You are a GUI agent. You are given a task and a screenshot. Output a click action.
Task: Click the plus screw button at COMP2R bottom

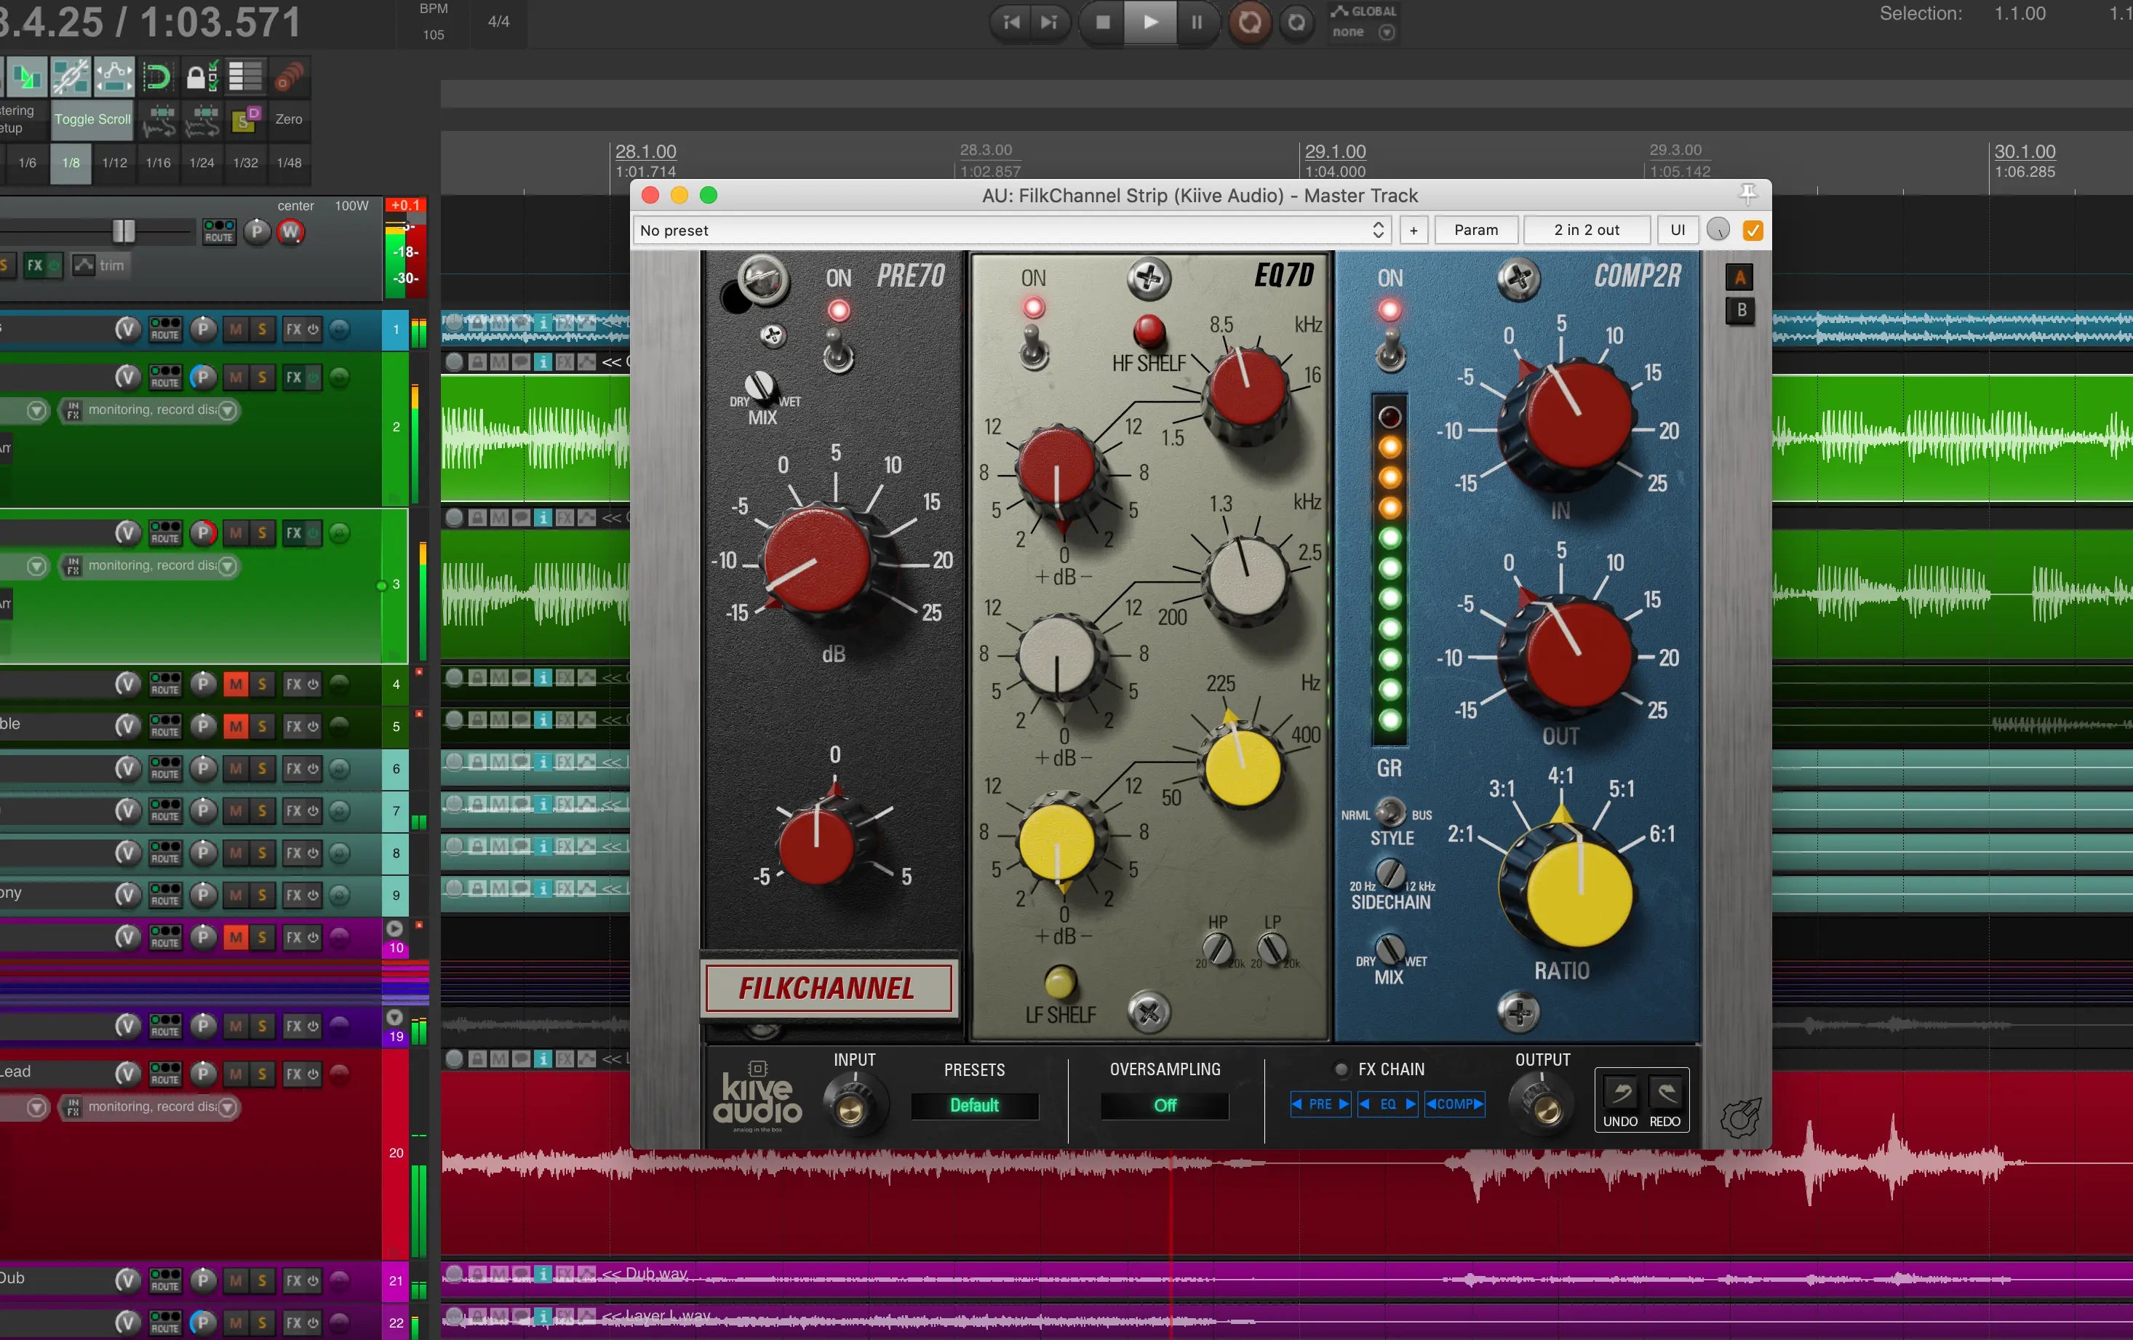pos(1519,1013)
